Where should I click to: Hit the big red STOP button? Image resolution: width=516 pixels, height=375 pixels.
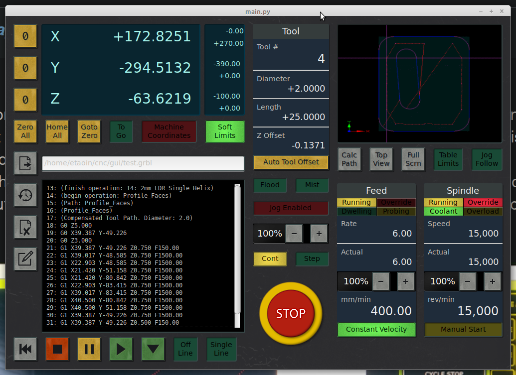291,313
